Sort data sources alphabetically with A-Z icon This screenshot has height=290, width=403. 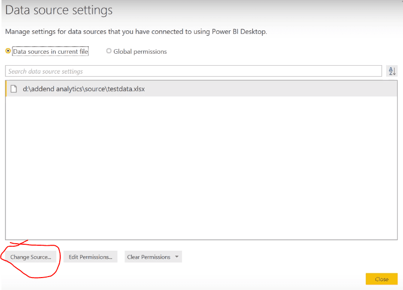pos(392,71)
